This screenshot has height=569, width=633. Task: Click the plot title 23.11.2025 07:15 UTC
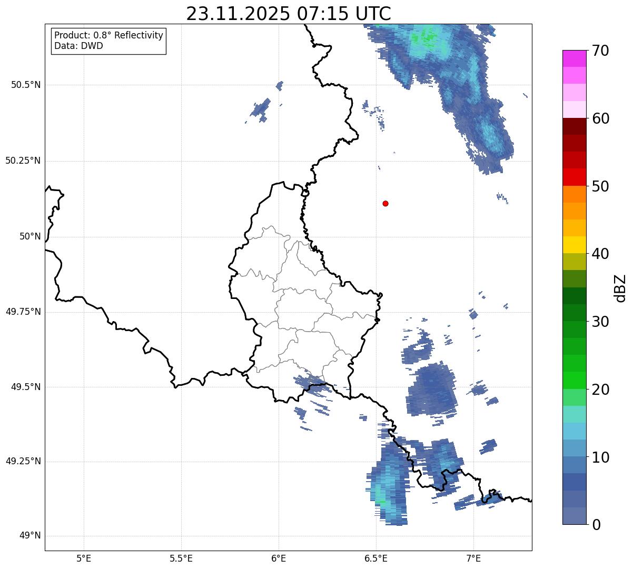tap(289, 14)
